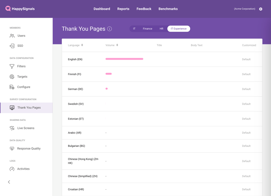271x196 pixels.
Task: Open Configure from the sidebar icon
Action: pos(12,87)
